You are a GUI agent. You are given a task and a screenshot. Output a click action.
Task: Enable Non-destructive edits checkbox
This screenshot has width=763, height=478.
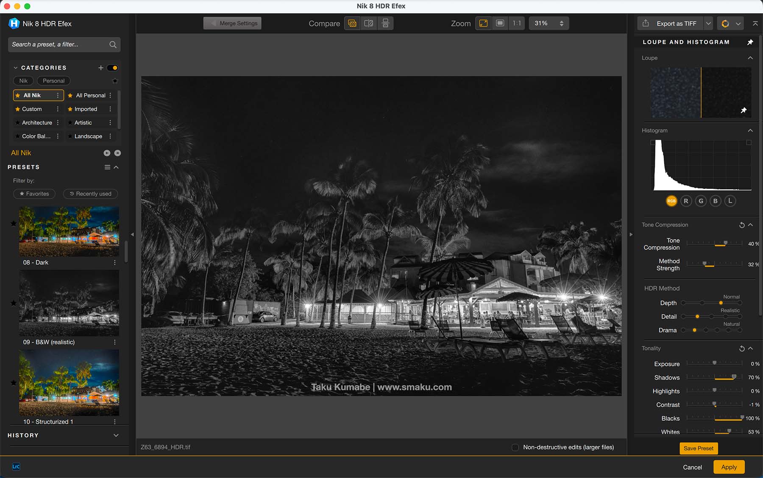click(x=515, y=447)
